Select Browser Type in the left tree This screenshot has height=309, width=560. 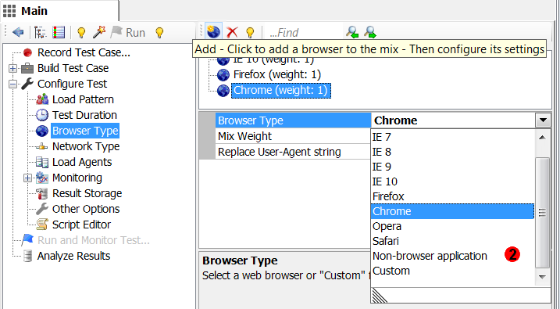pyautogui.click(x=85, y=131)
